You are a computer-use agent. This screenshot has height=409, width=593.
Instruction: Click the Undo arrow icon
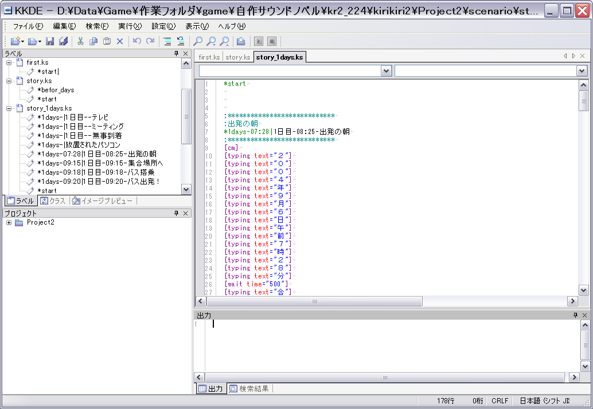tap(136, 41)
